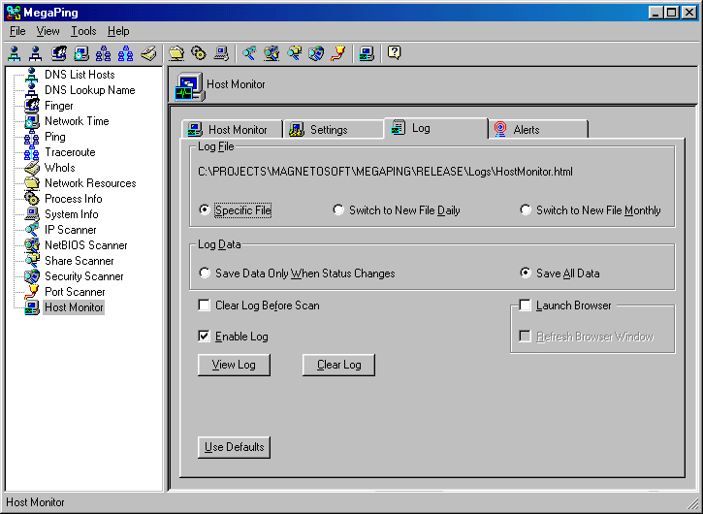The image size is (703, 514).
Task: Click the Help question mark toolbar icon
Action: (394, 53)
